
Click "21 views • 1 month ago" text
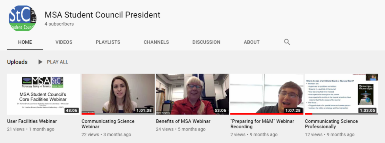coord(31,129)
